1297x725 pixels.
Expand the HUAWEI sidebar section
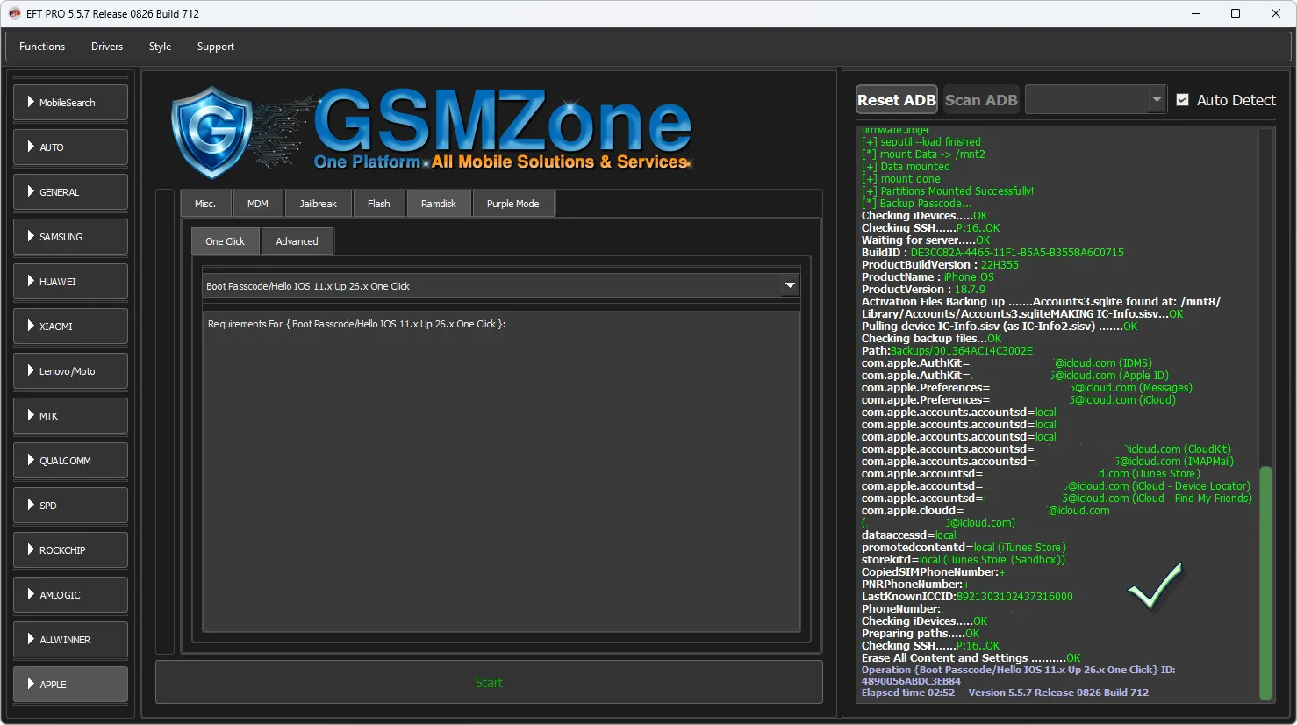coord(71,282)
